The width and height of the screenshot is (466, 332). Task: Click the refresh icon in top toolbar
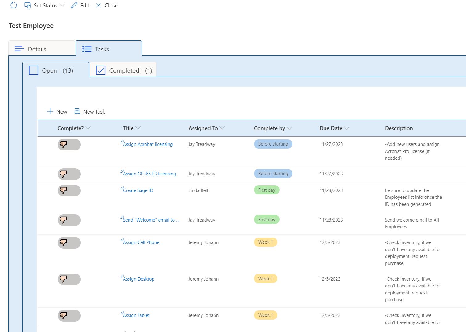[x=14, y=5]
